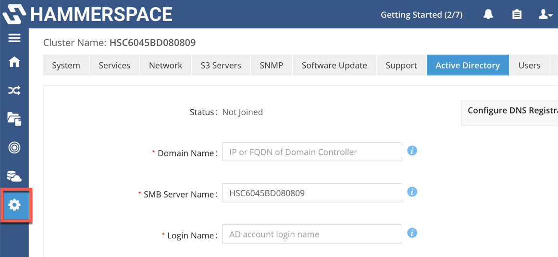Switch to the Services tab

point(114,65)
